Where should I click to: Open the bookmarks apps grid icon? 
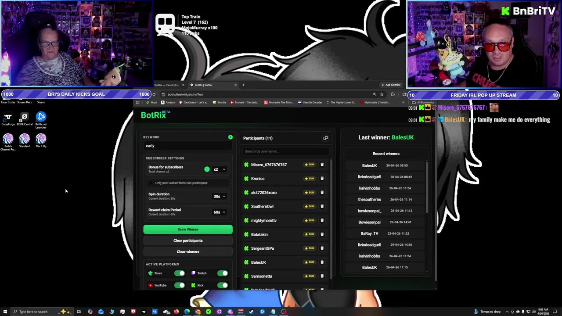point(137,103)
